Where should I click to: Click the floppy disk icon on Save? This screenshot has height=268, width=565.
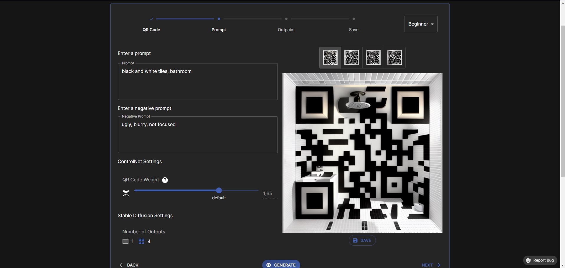point(355,240)
